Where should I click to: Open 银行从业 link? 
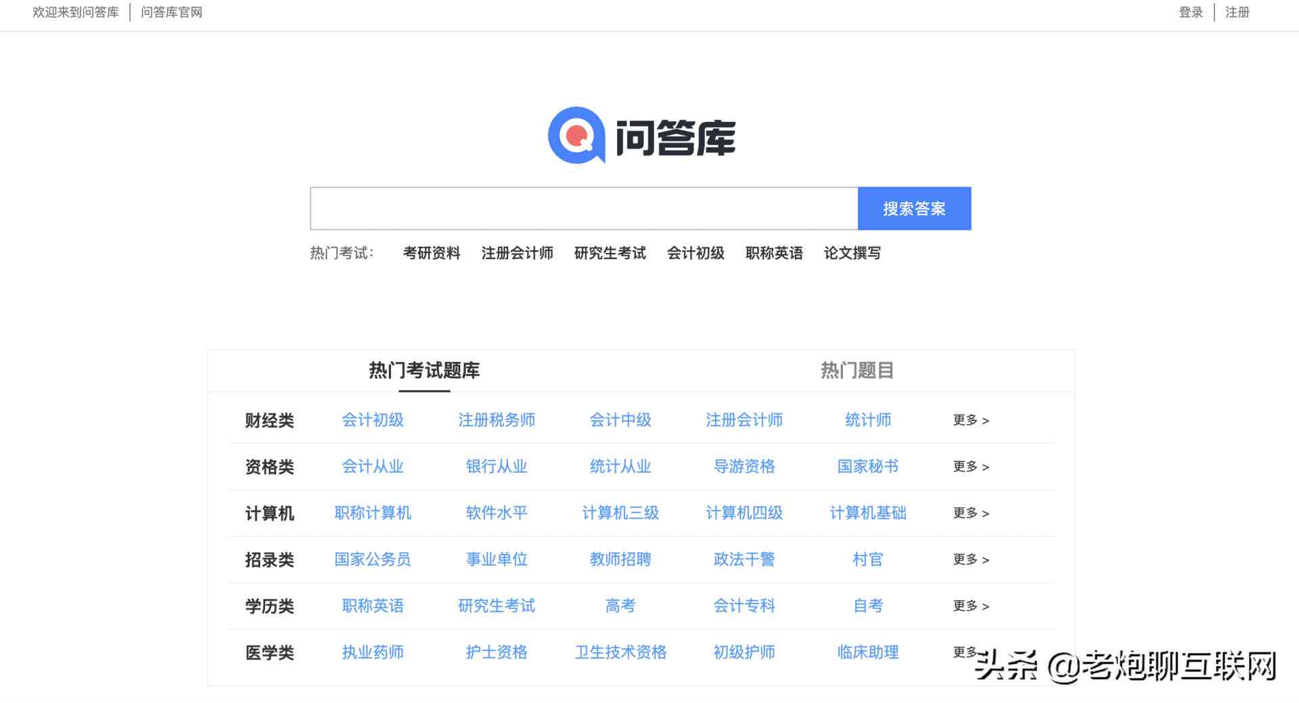pos(497,466)
